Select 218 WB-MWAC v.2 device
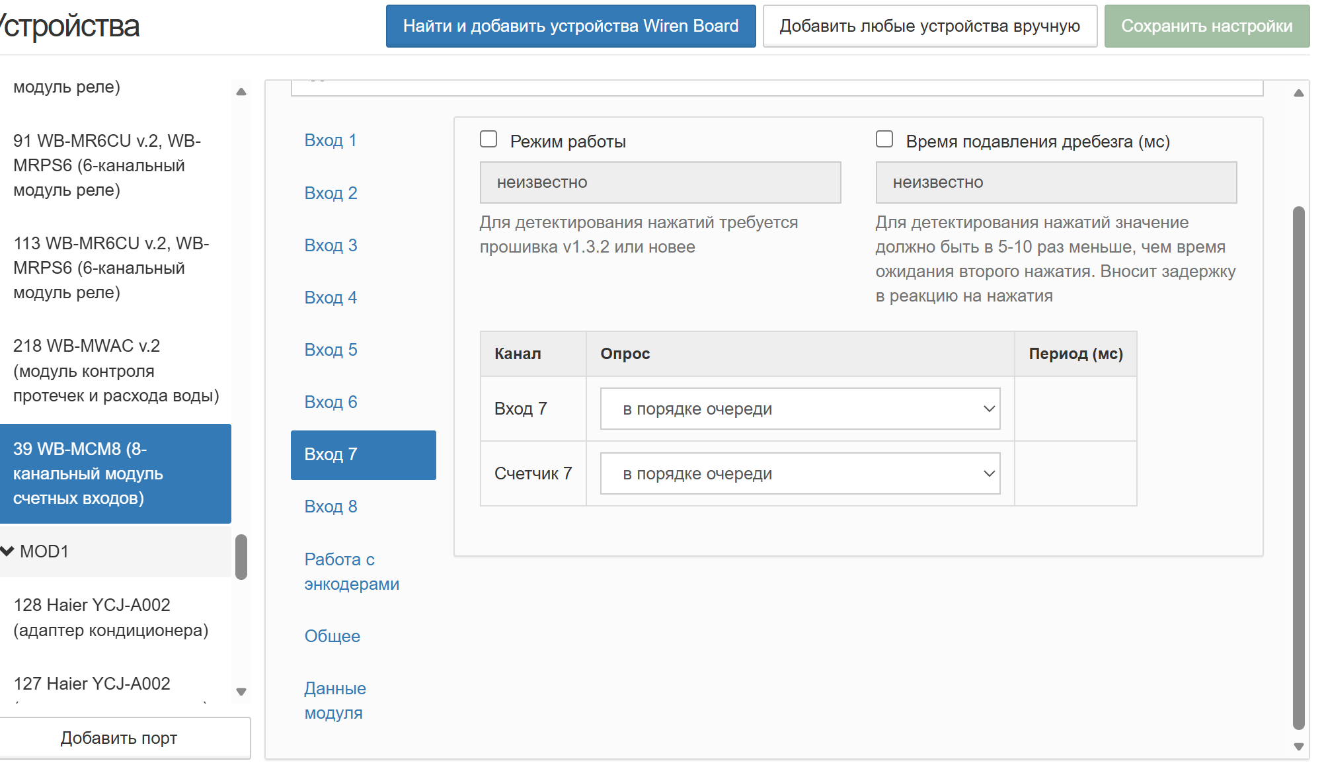 [x=116, y=370]
